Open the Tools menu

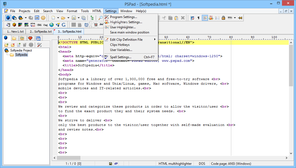point(85,11)
